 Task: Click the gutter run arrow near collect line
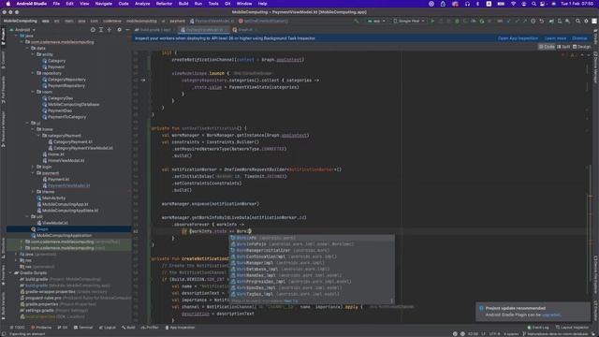click(143, 81)
